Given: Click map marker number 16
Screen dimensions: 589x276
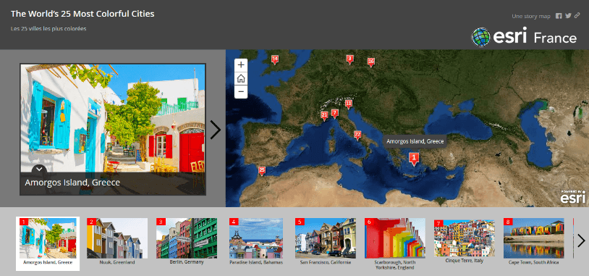Looking at the screenshot, I should click(x=370, y=62).
